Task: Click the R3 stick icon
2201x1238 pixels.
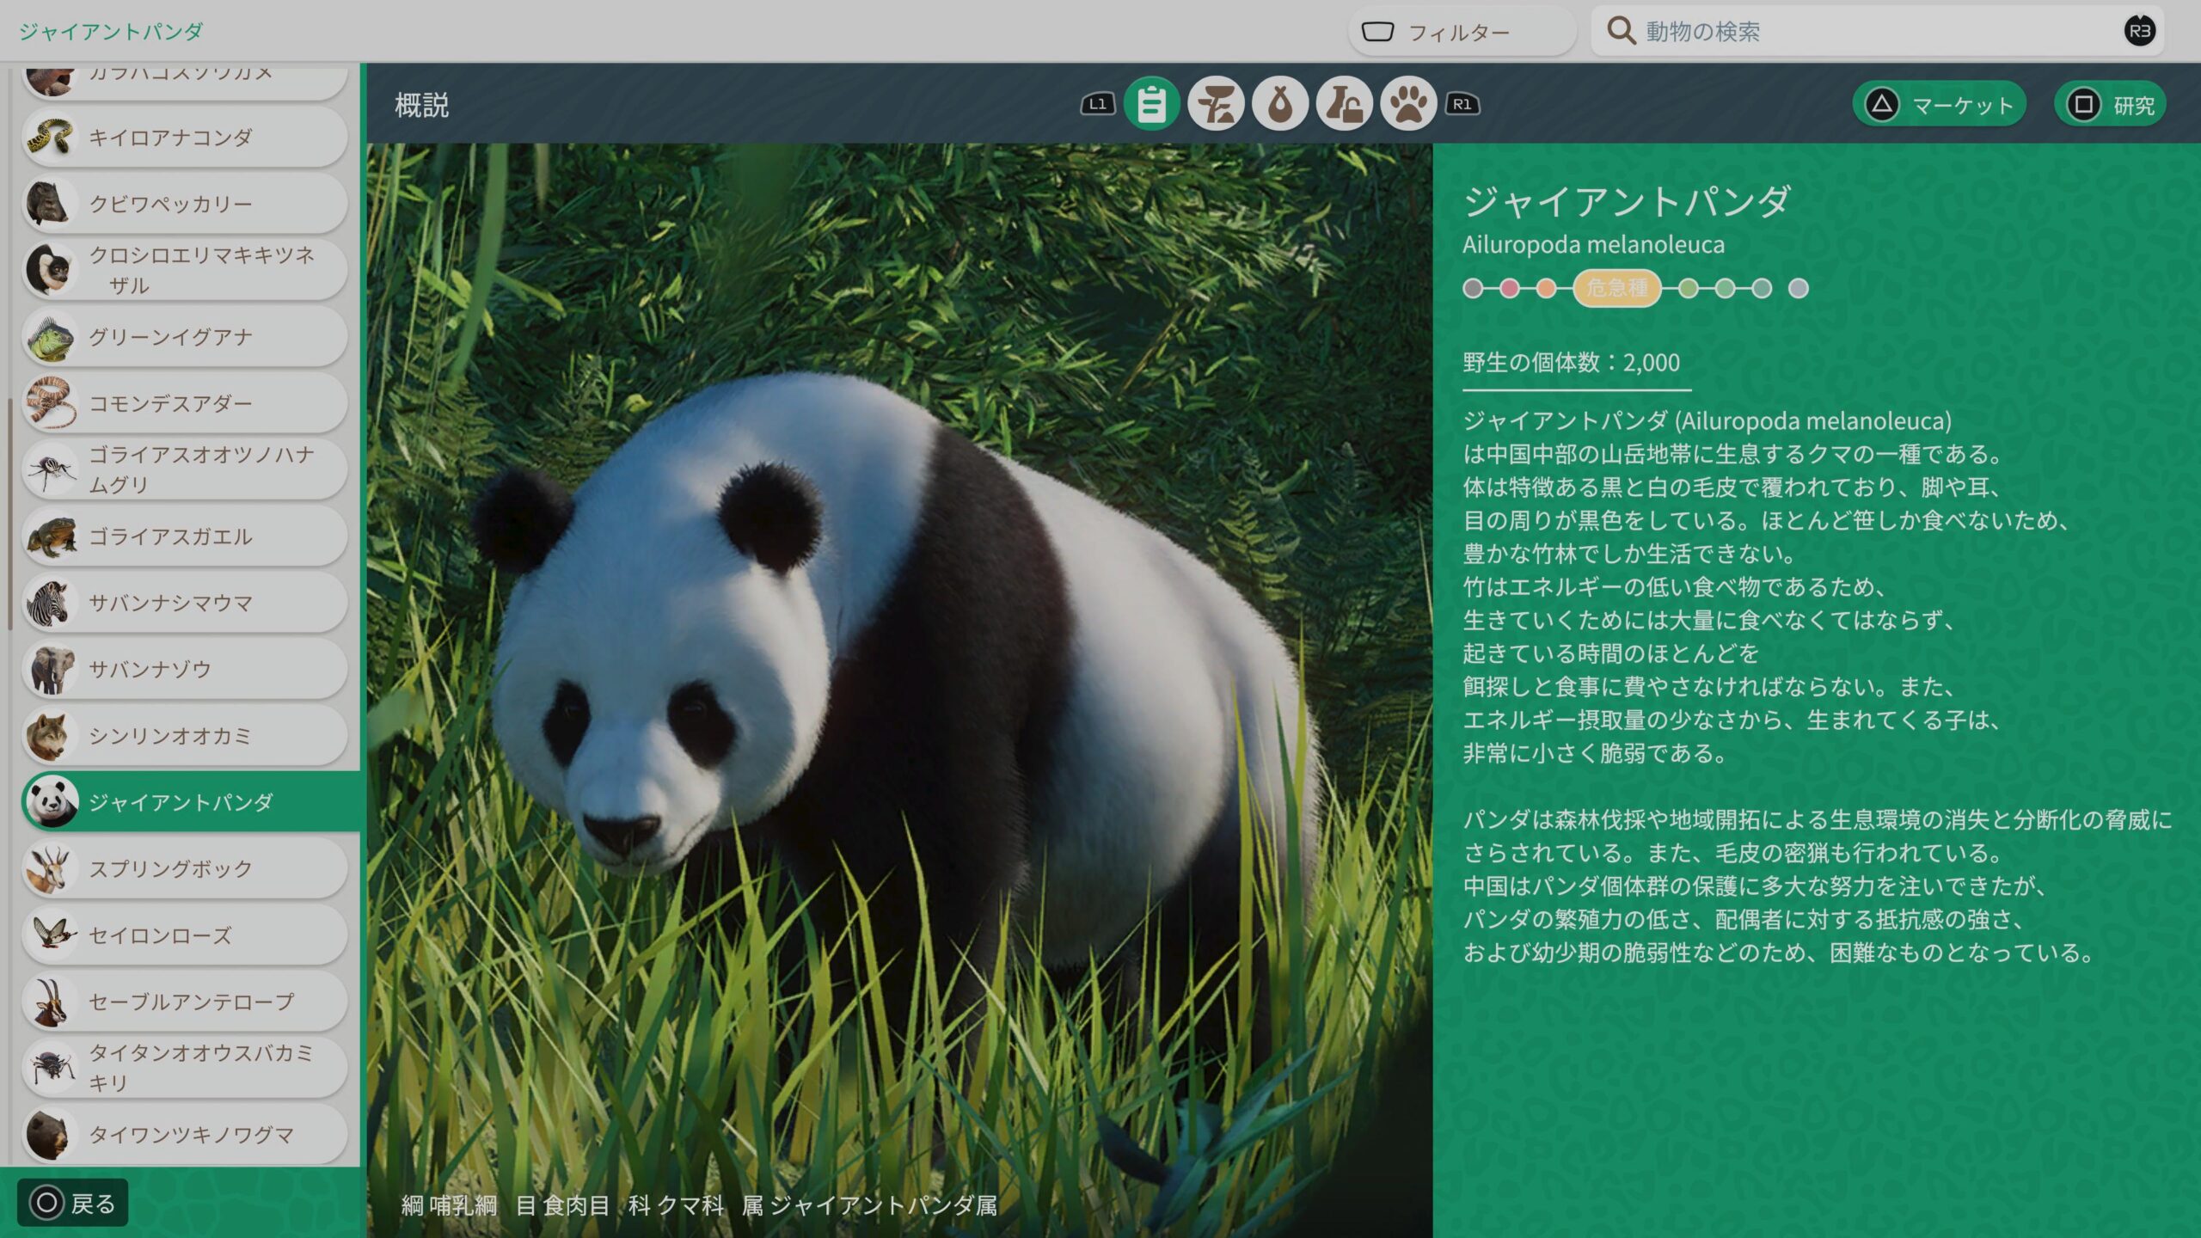Action: point(2140,31)
